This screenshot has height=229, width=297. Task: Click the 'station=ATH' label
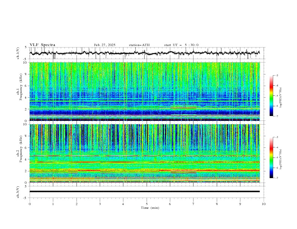pos(139,45)
